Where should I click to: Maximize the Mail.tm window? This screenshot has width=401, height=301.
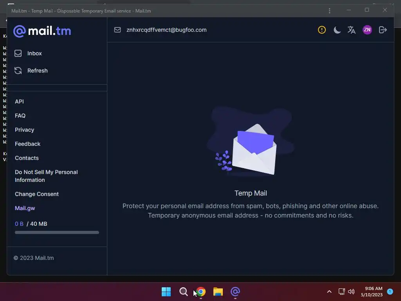tap(367, 10)
